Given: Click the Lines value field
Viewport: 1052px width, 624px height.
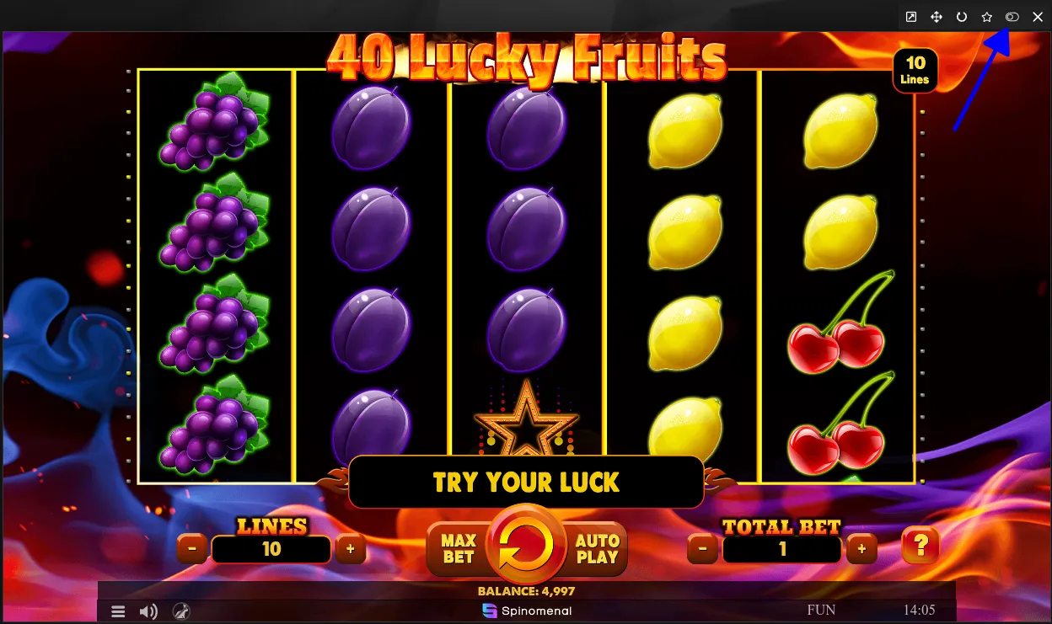Looking at the screenshot, I should pyautogui.click(x=271, y=549).
